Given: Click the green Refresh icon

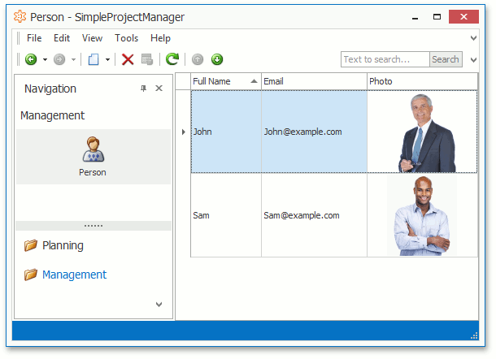Looking at the screenshot, I should (172, 59).
